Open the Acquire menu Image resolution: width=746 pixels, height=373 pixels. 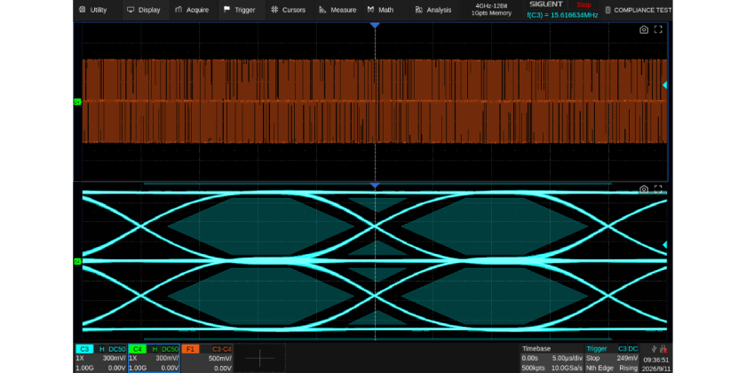click(192, 10)
